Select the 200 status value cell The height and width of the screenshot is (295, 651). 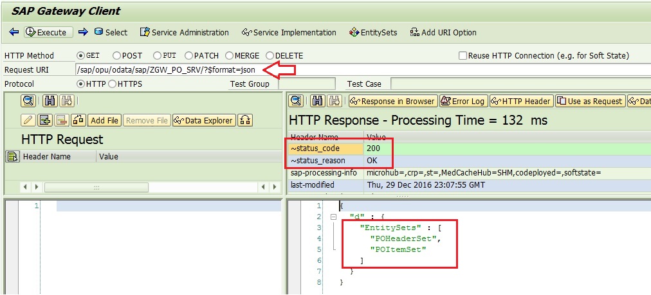click(x=508, y=148)
